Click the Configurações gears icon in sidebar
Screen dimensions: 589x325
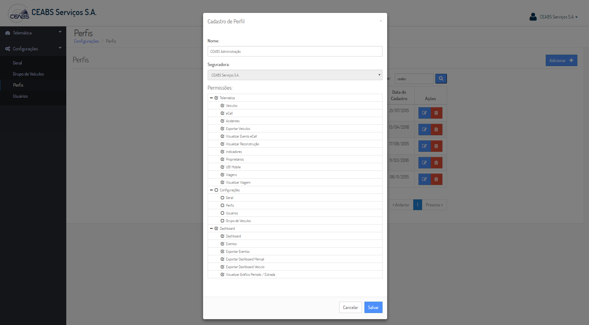(x=8, y=49)
